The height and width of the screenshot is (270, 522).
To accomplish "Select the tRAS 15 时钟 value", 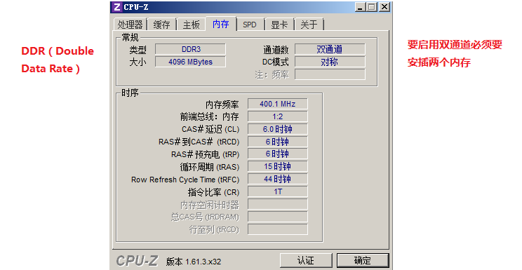I will click(x=277, y=166).
